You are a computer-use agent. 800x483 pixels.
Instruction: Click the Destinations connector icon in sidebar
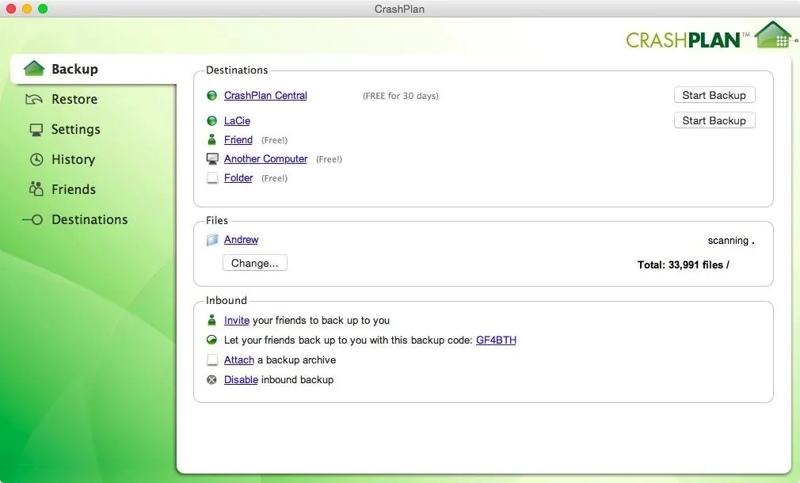[32, 220]
